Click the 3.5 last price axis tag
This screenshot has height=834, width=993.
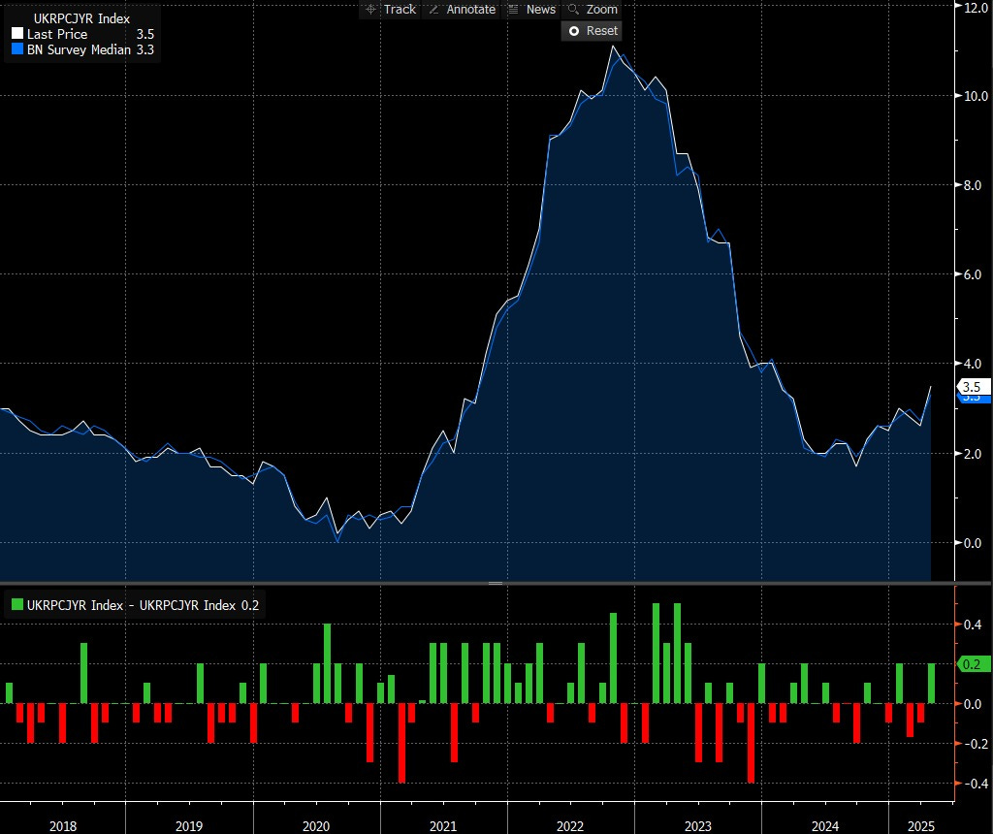pyautogui.click(x=973, y=386)
